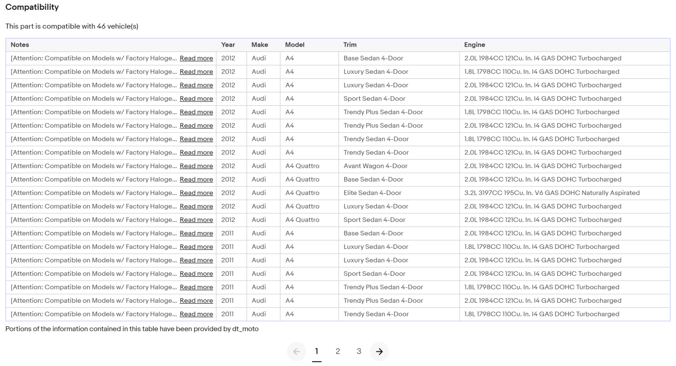Select notes text in the 2012 A4 Base Sedan row
The width and height of the screenshot is (676, 366).
[94, 59]
